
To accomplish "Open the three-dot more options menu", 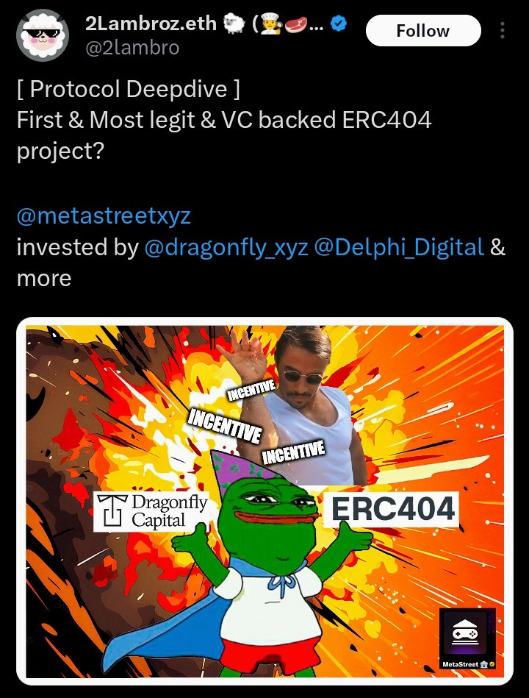I will point(503,30).
